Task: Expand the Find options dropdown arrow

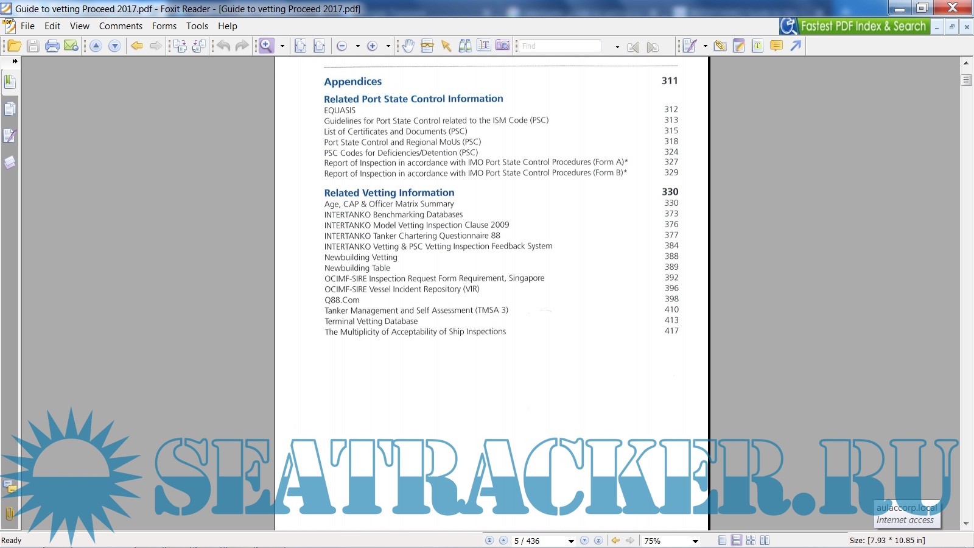Action: tap(617, 47)
